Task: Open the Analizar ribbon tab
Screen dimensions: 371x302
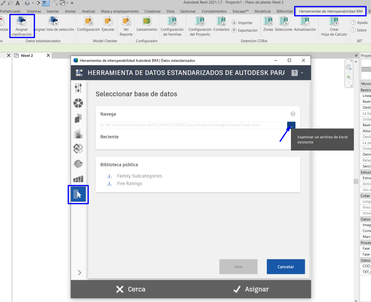Action: [89, 11]
